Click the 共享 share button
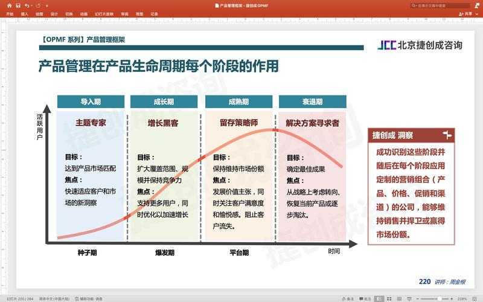This screenshot has width=483, height=302. coord(465,14)
